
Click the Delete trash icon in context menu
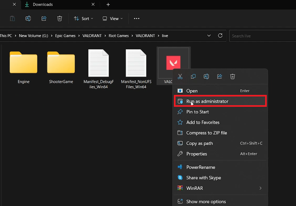(x=233, y=77)
